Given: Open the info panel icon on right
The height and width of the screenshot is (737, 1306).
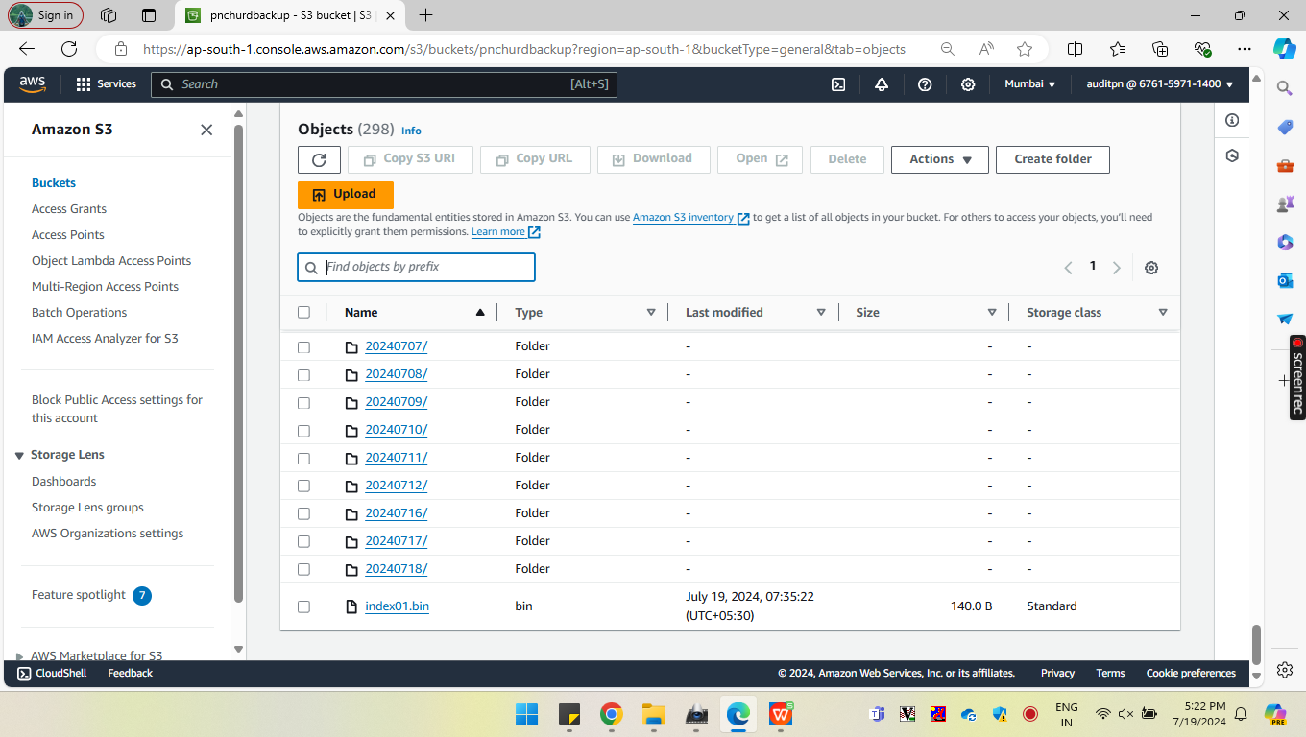Looking at the screenshot, I should click(1232, 120).
